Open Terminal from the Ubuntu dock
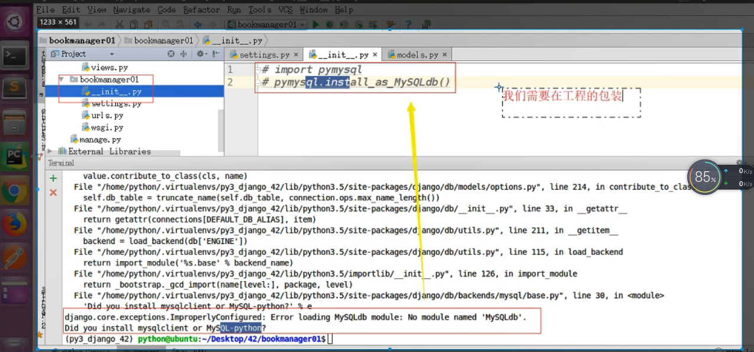Image resolution: width=754 pixels, height=352 pixels. coord(14,56)
